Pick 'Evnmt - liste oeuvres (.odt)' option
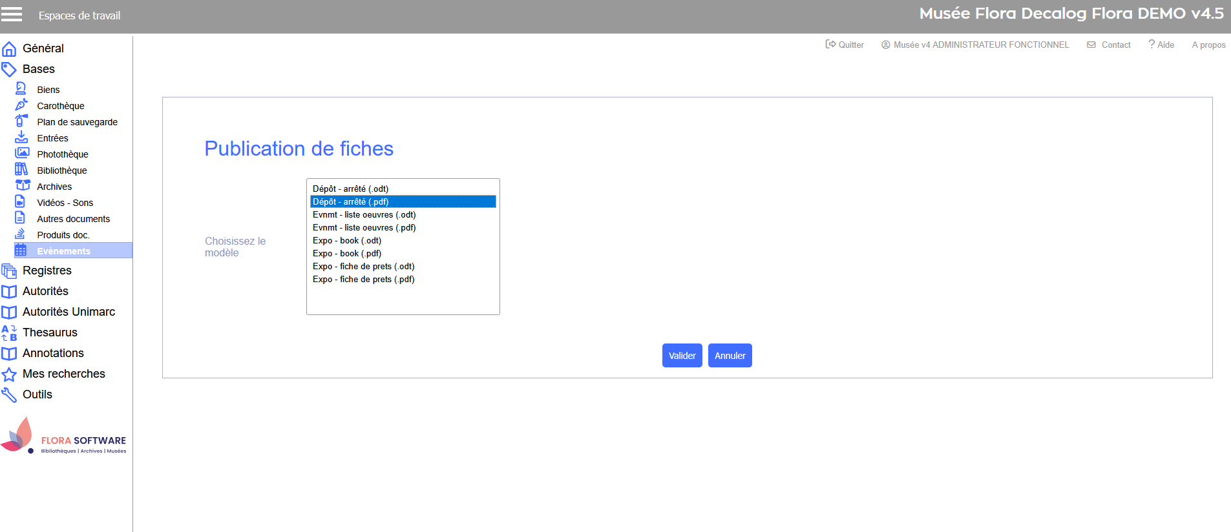Screen dimensions: 1231x532 [364, 215]
